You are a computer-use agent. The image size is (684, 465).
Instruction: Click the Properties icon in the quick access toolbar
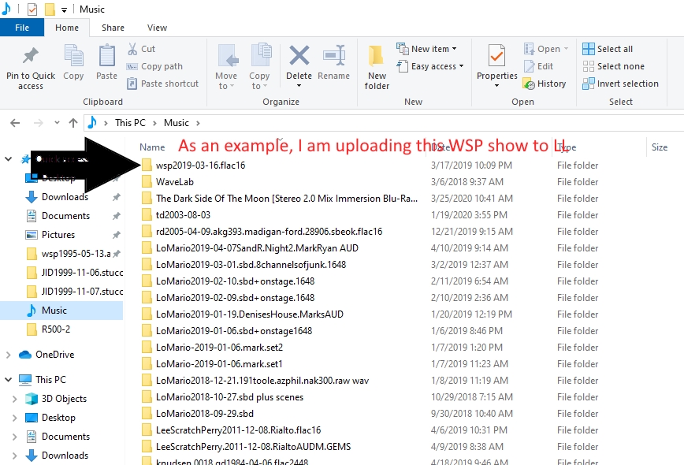coord(32,9)
